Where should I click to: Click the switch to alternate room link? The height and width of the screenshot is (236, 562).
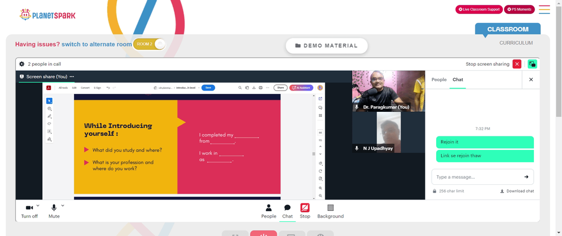[97, 44]
